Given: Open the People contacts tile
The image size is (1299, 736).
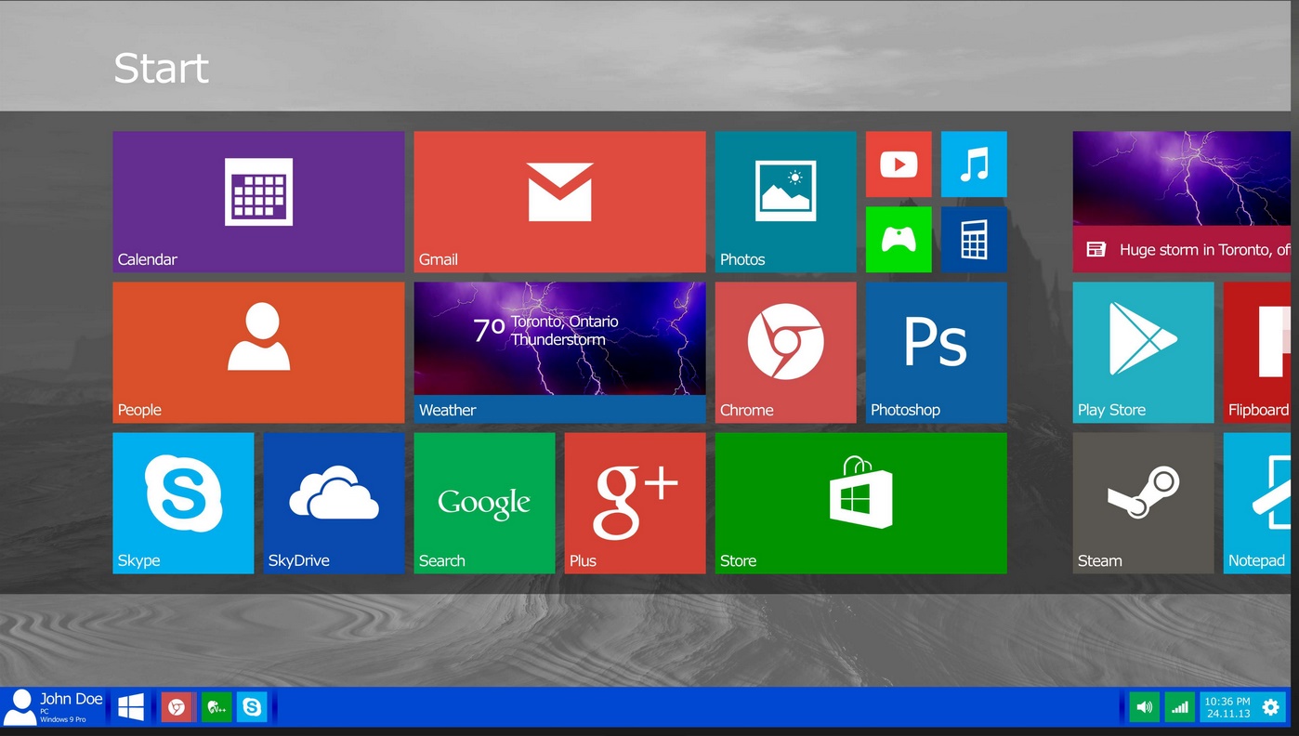Looking at the screenshot, I should 258,352.
